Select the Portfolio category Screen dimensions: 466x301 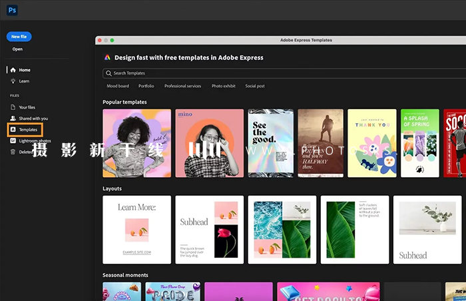click(146, 86)
